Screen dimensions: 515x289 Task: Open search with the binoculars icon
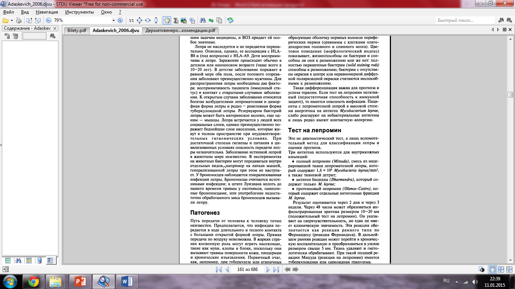pyautogui.click(x=202, y=20)
